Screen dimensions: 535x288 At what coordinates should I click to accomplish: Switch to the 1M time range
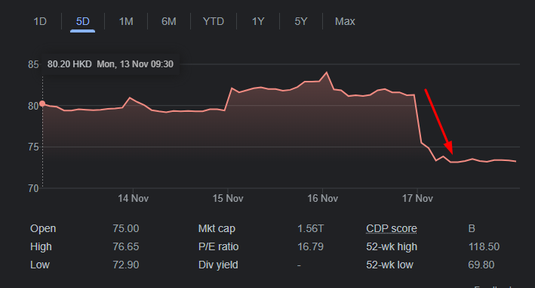[126, 21]
